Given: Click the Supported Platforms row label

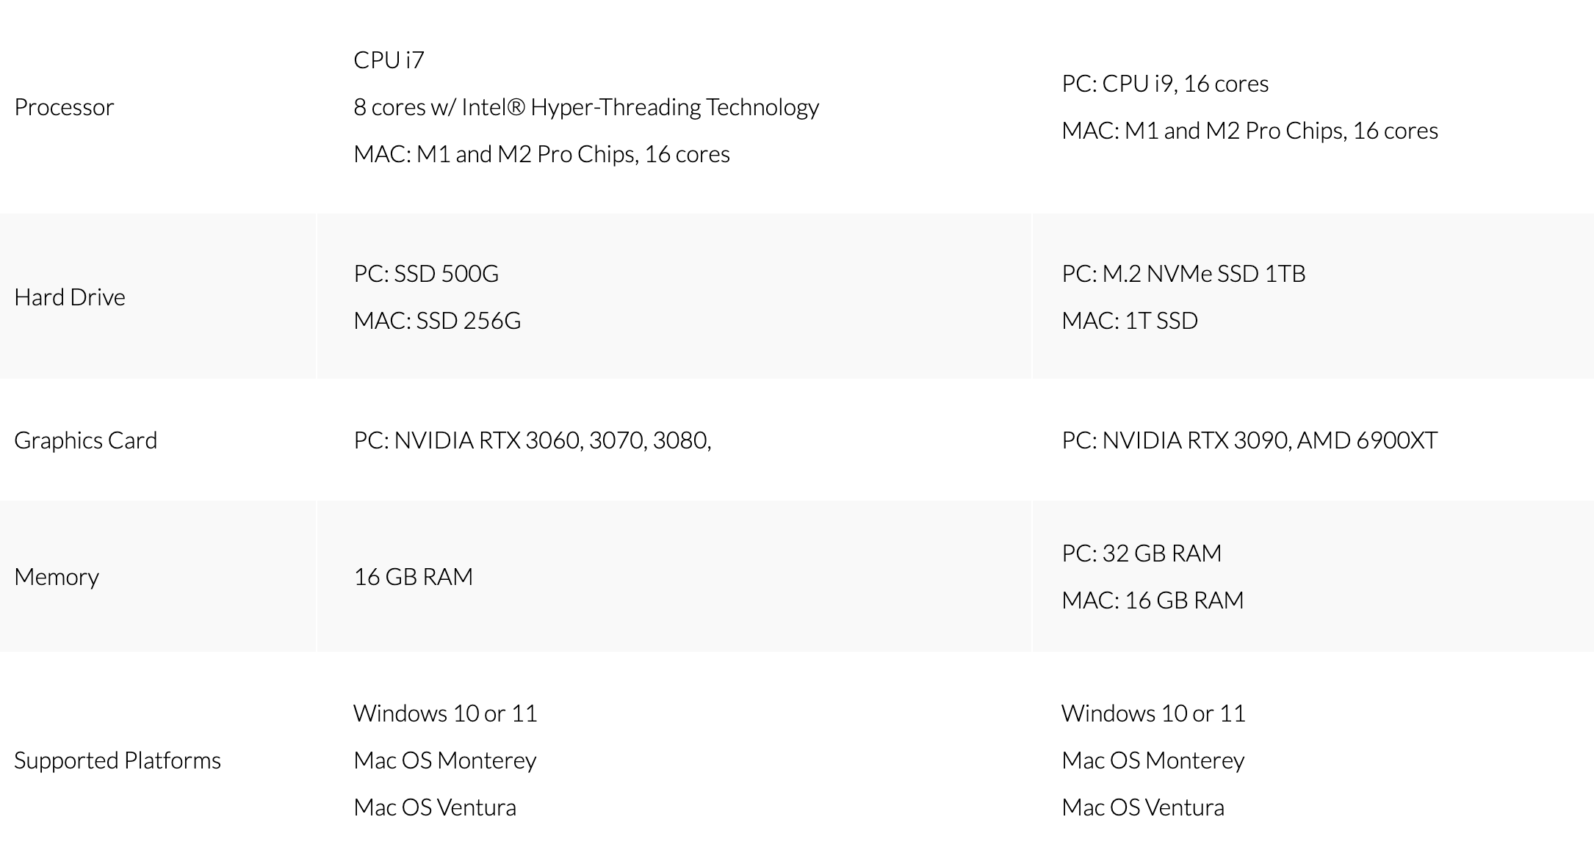Looking at the screenshot, I should tap(118, 760).
